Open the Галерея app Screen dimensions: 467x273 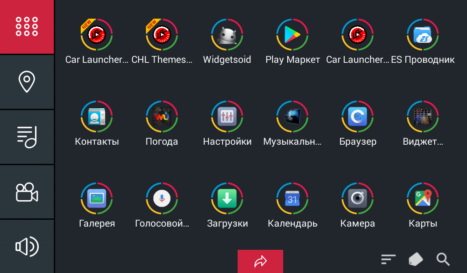click(x=97, y=198)
